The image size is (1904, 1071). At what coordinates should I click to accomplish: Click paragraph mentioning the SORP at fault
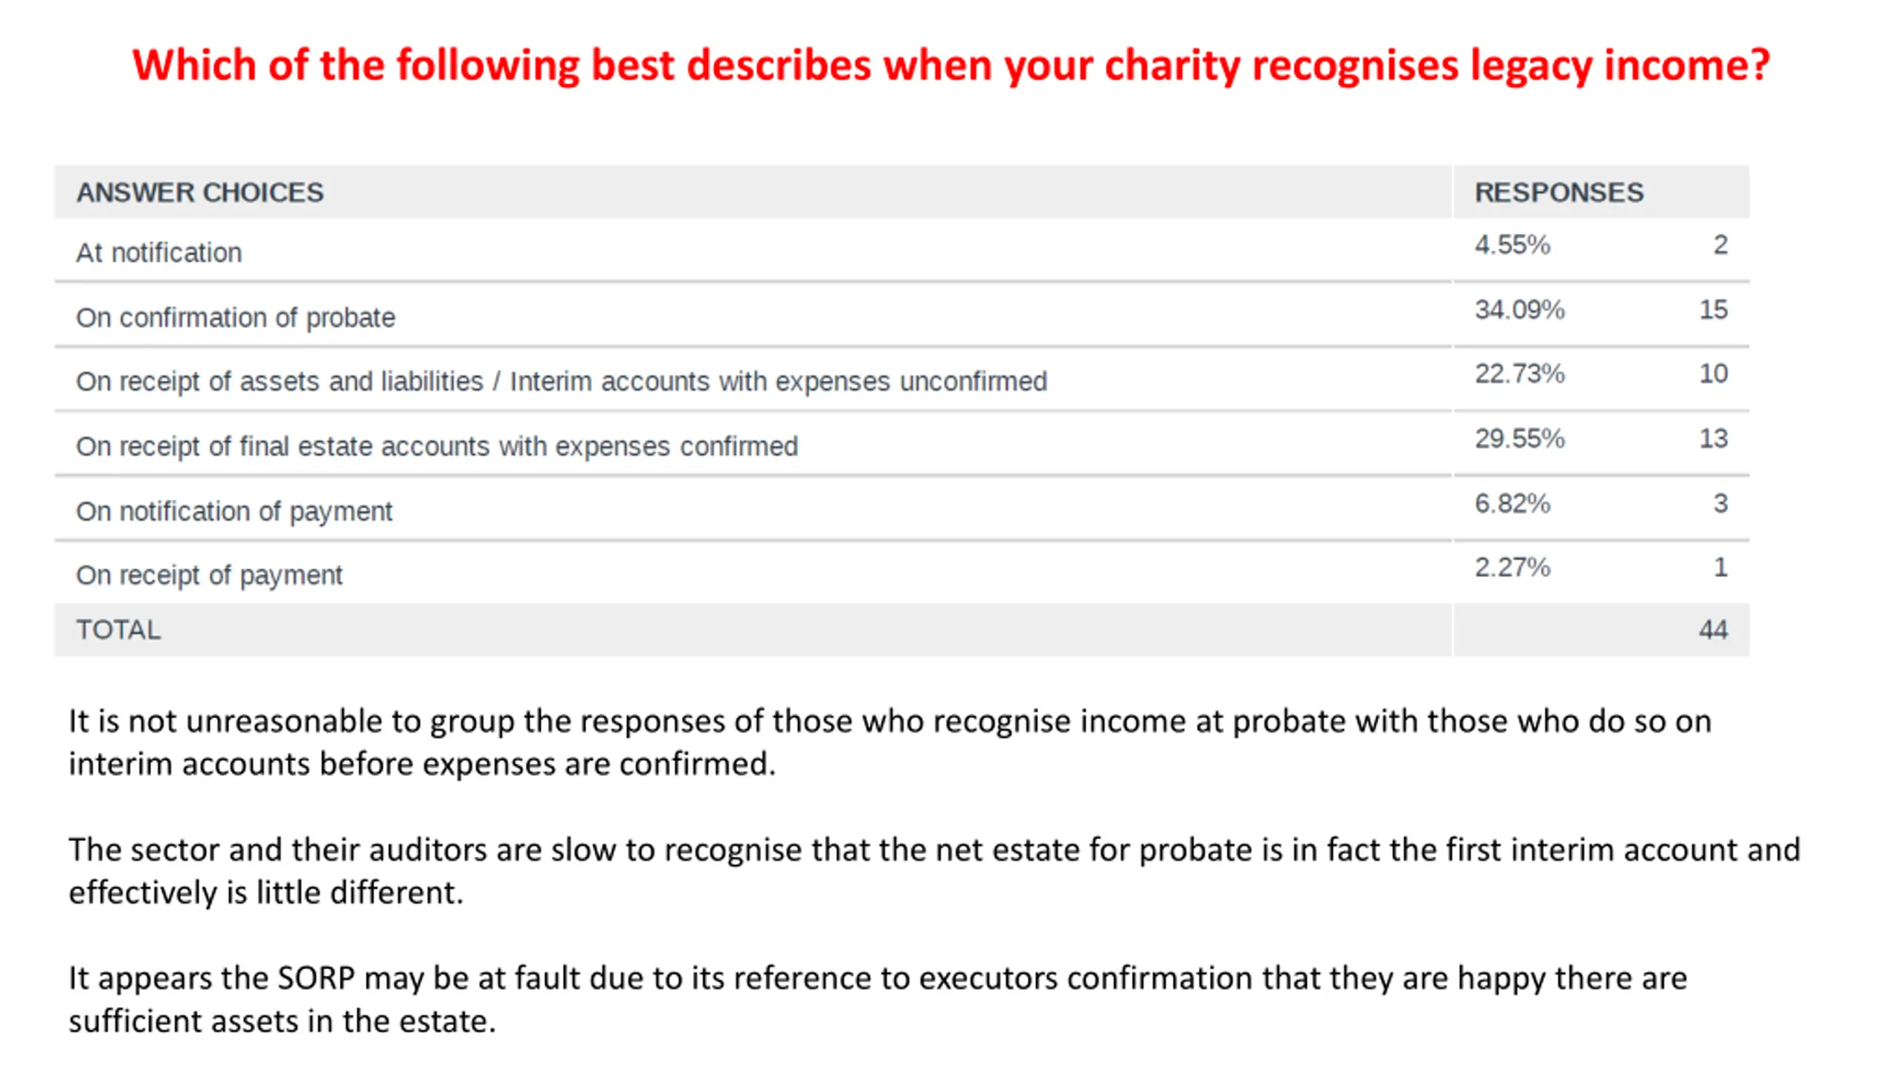tap(878, 1000)
